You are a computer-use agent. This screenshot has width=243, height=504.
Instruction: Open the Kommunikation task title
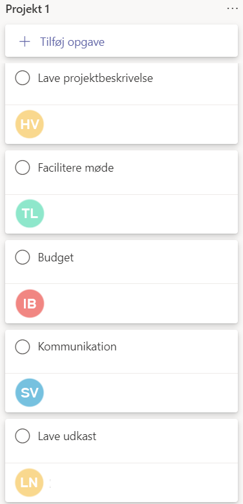(78, 347)
